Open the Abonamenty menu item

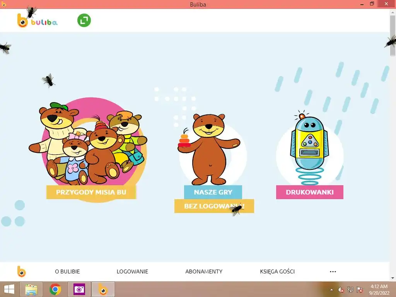coord(204,271)
